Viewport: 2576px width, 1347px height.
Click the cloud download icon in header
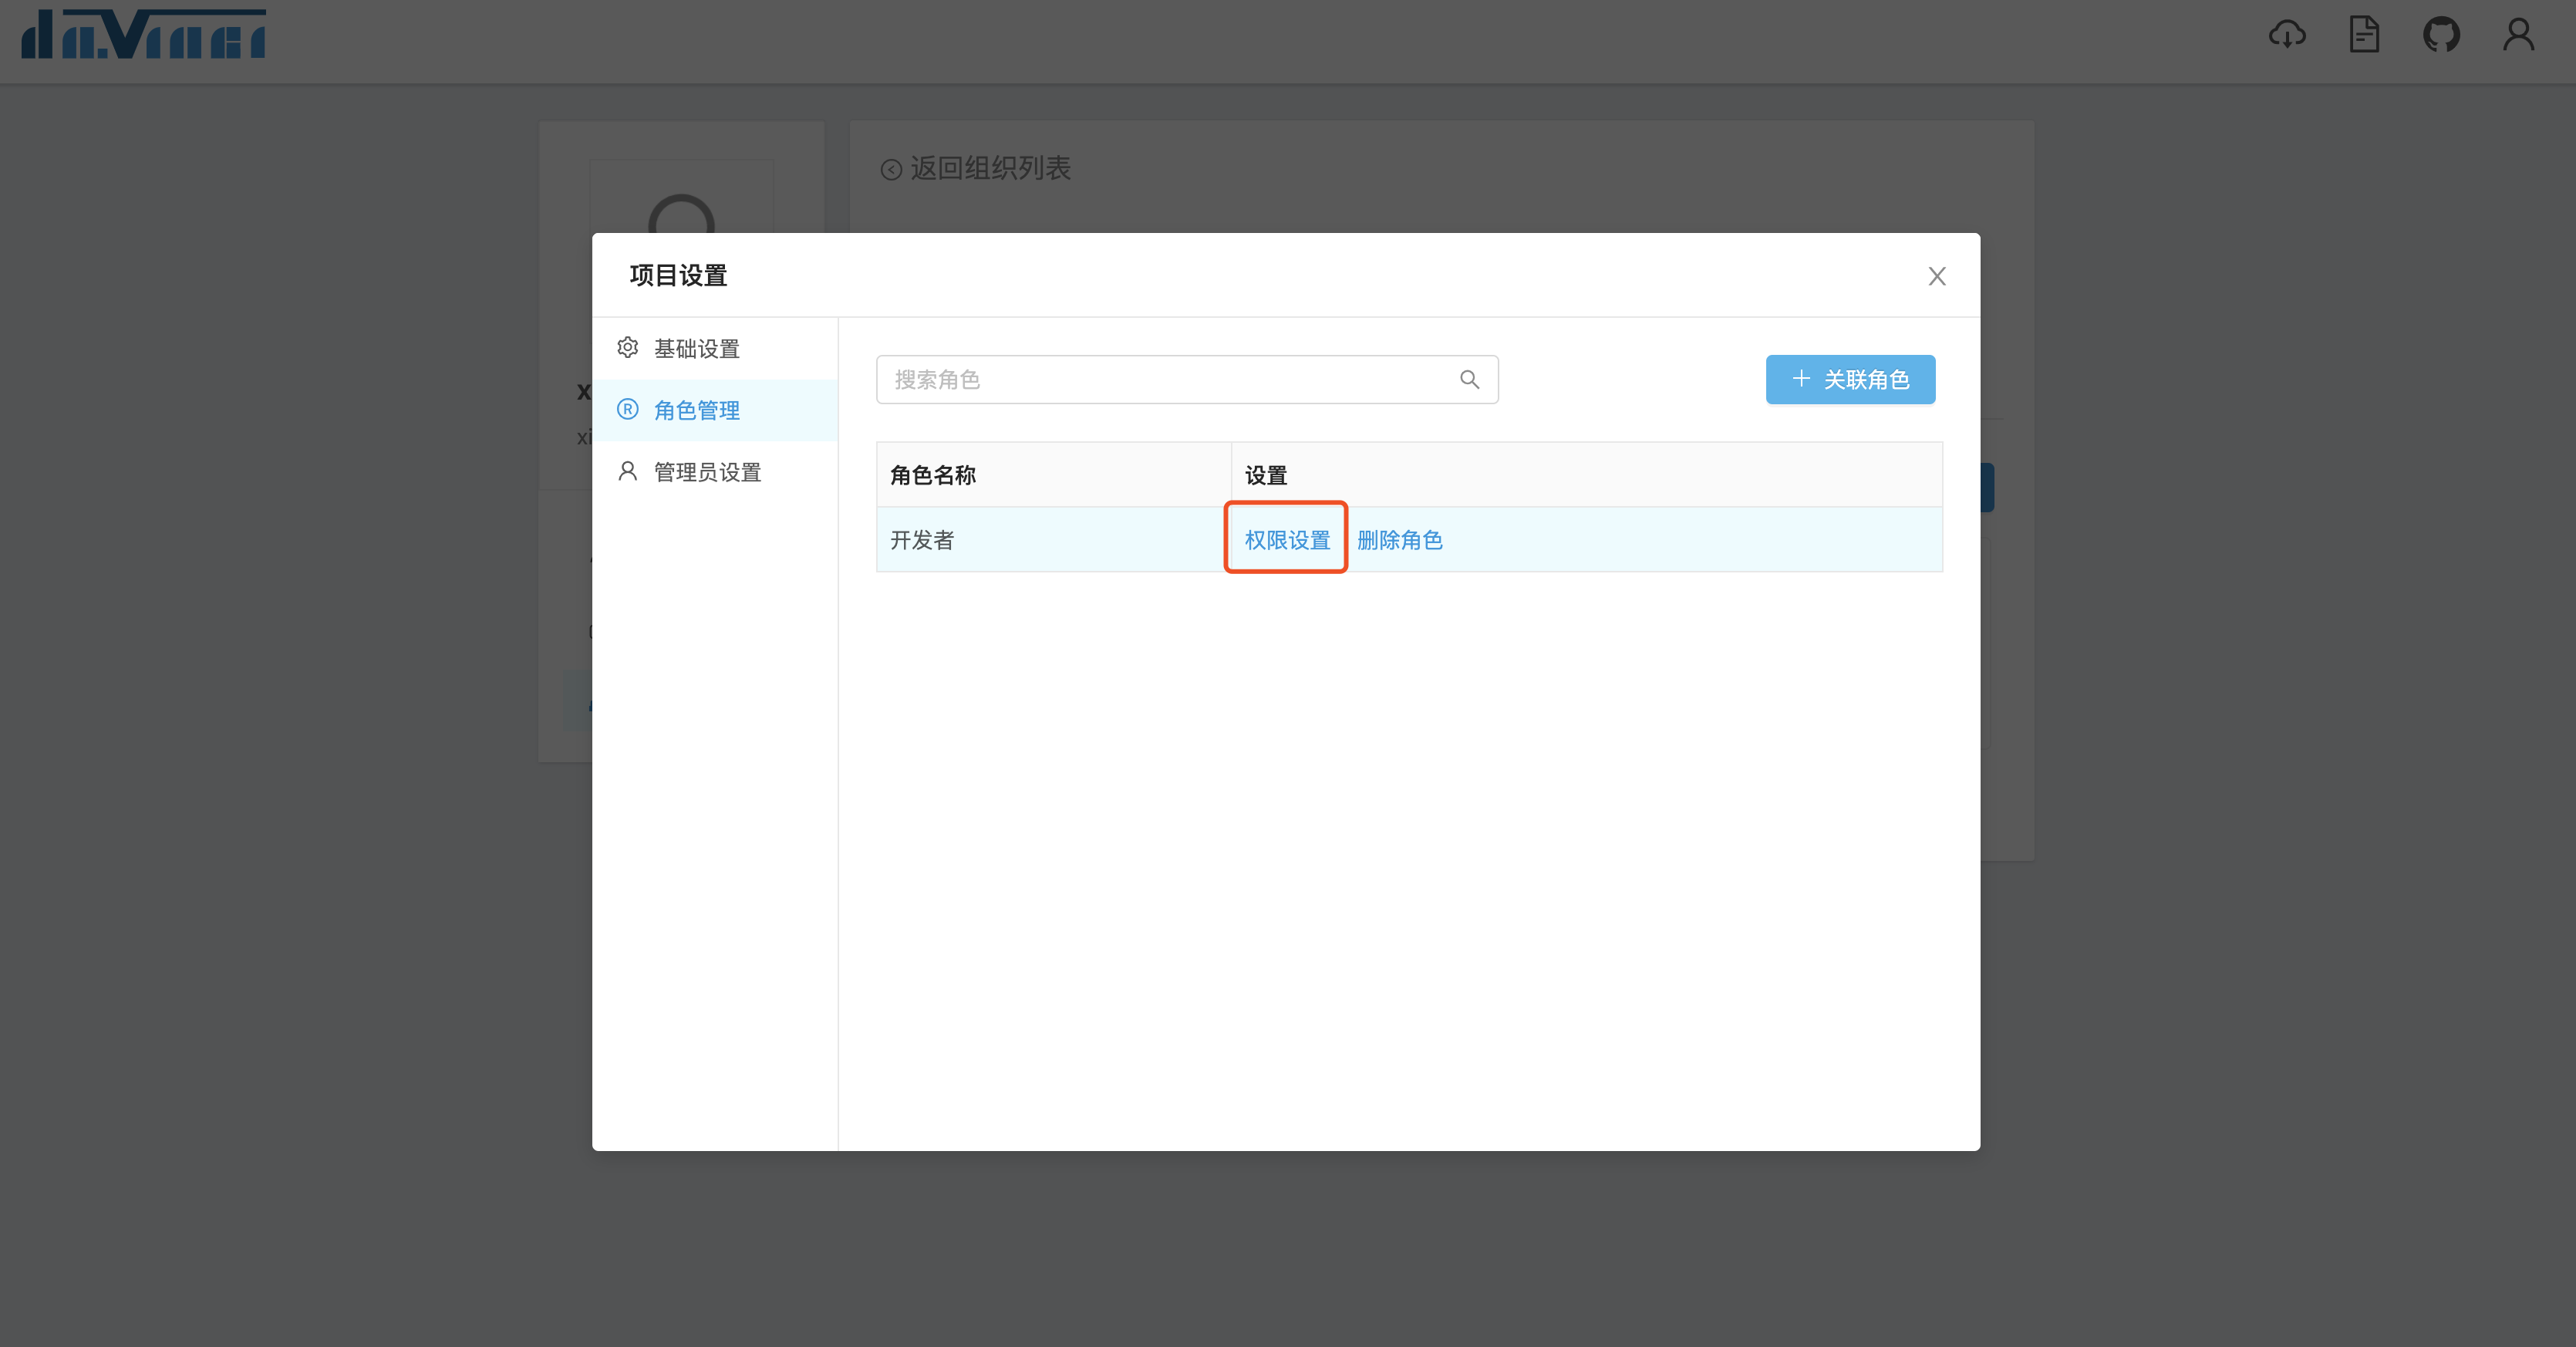2287,35
